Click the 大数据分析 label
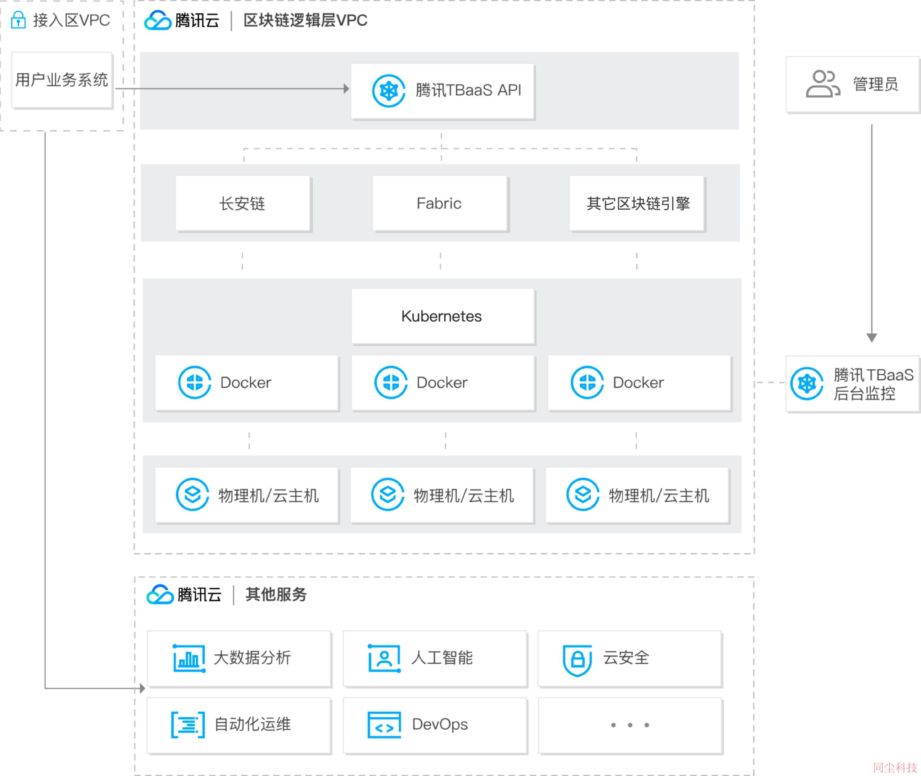Image resolution: width=921 pixels, height=776 pixels. click(252, 658)
